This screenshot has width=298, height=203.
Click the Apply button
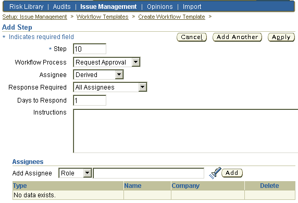pyautogui.click(x=281, y=37)
